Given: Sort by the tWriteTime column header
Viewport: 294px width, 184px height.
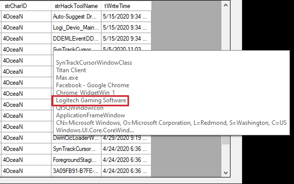Looking at the screenshot, I should [x=126, y=6].
